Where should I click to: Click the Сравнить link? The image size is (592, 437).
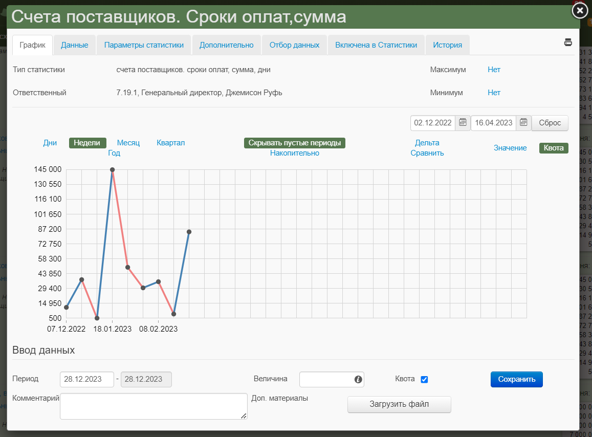click(x=427, y=153)
